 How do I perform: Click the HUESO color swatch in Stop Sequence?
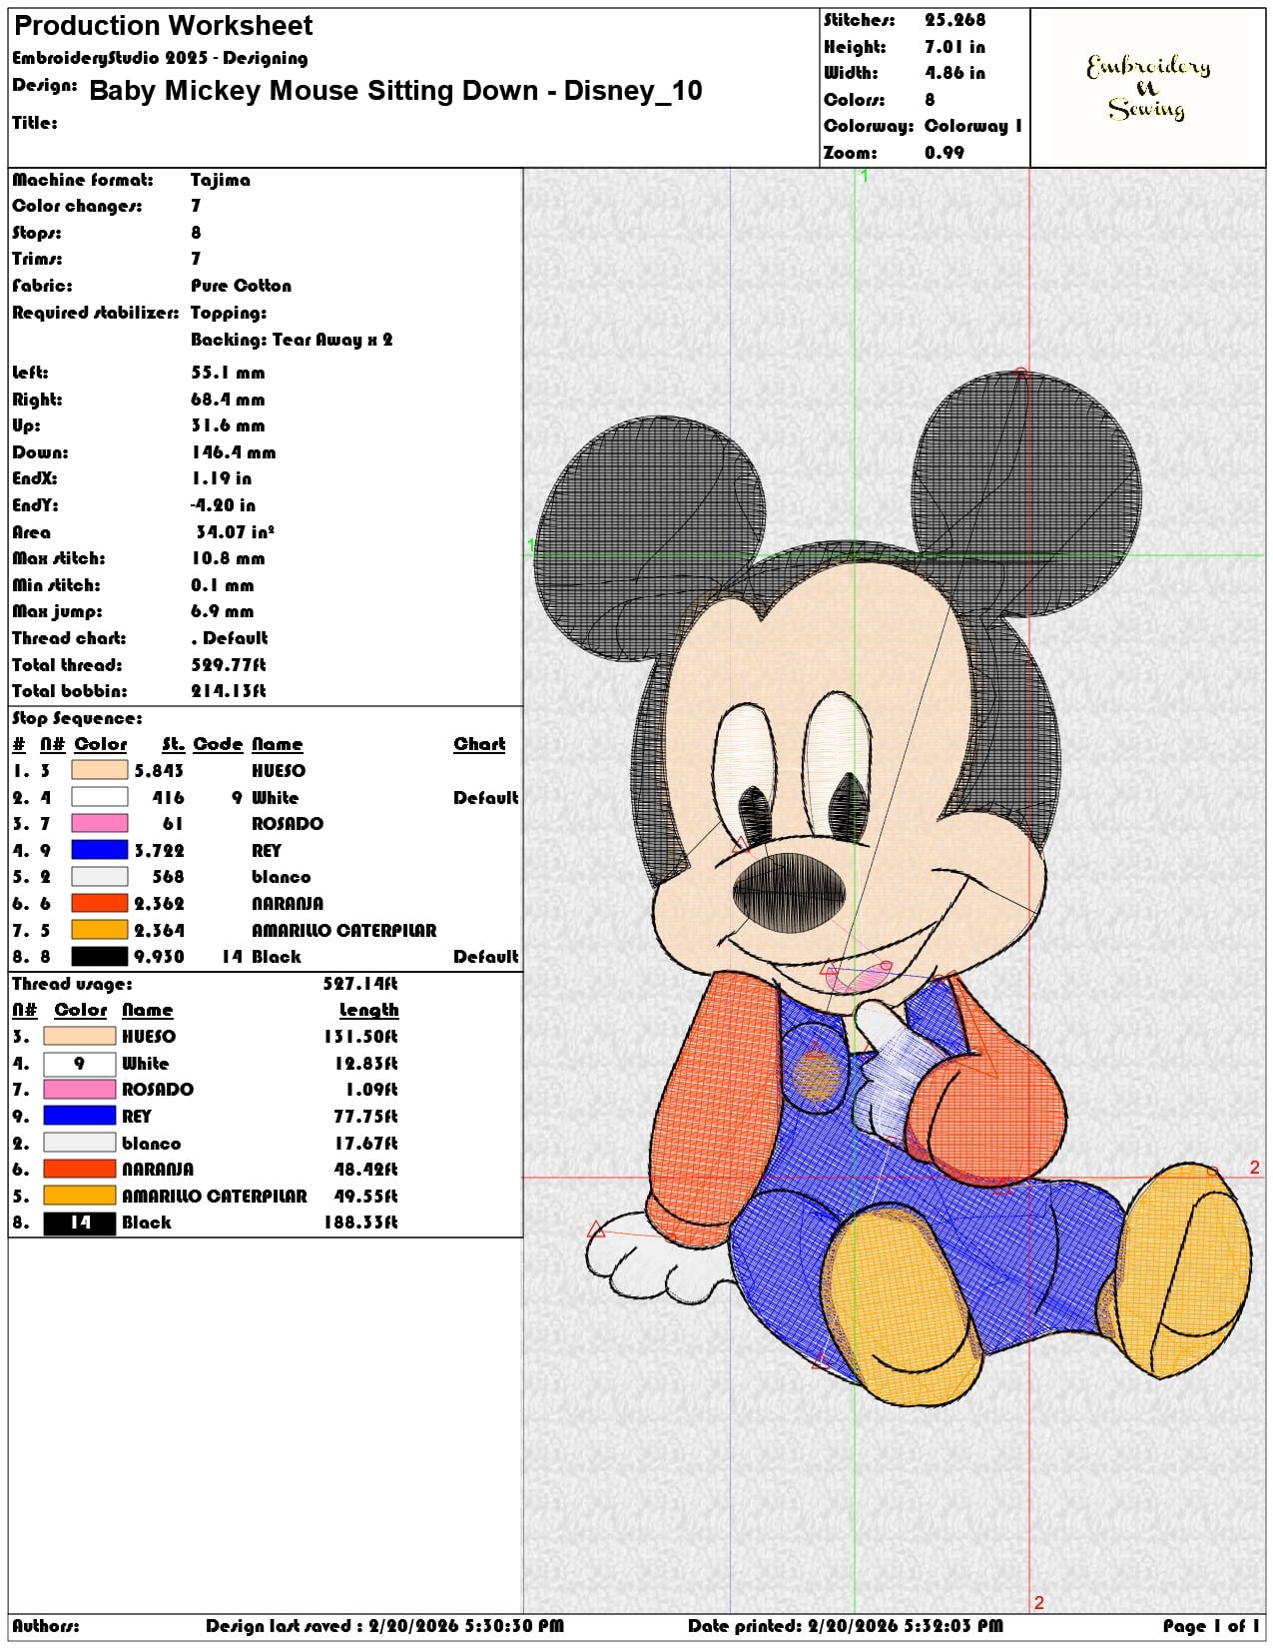pyautogui.click(x=100, y=770)
